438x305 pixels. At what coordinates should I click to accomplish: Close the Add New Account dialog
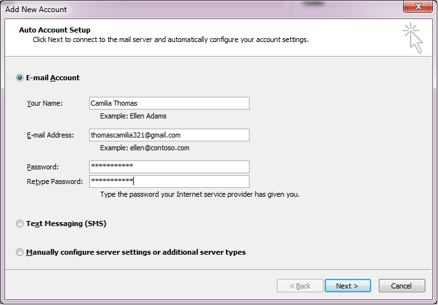419,7
